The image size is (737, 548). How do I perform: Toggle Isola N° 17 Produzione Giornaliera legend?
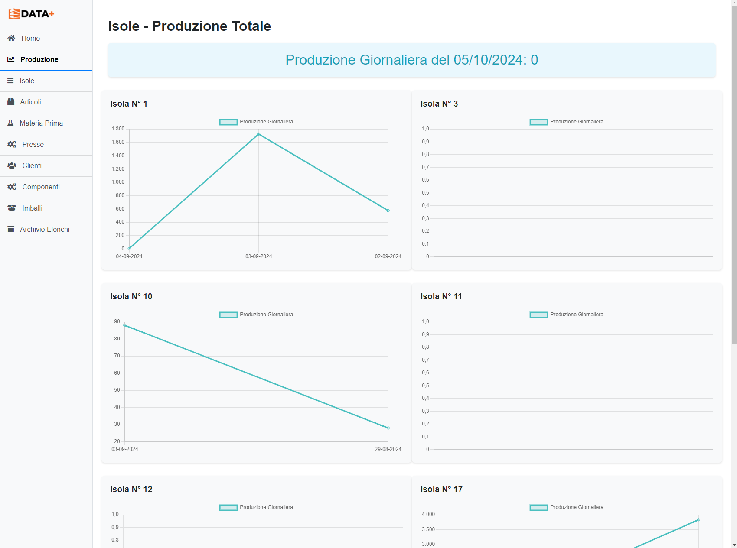pos(567,507)
